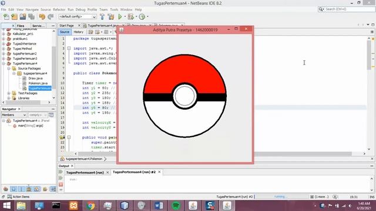The image size is (376, 211).
Task: Click the Action Items icon
Action: [x=9, y=197]
